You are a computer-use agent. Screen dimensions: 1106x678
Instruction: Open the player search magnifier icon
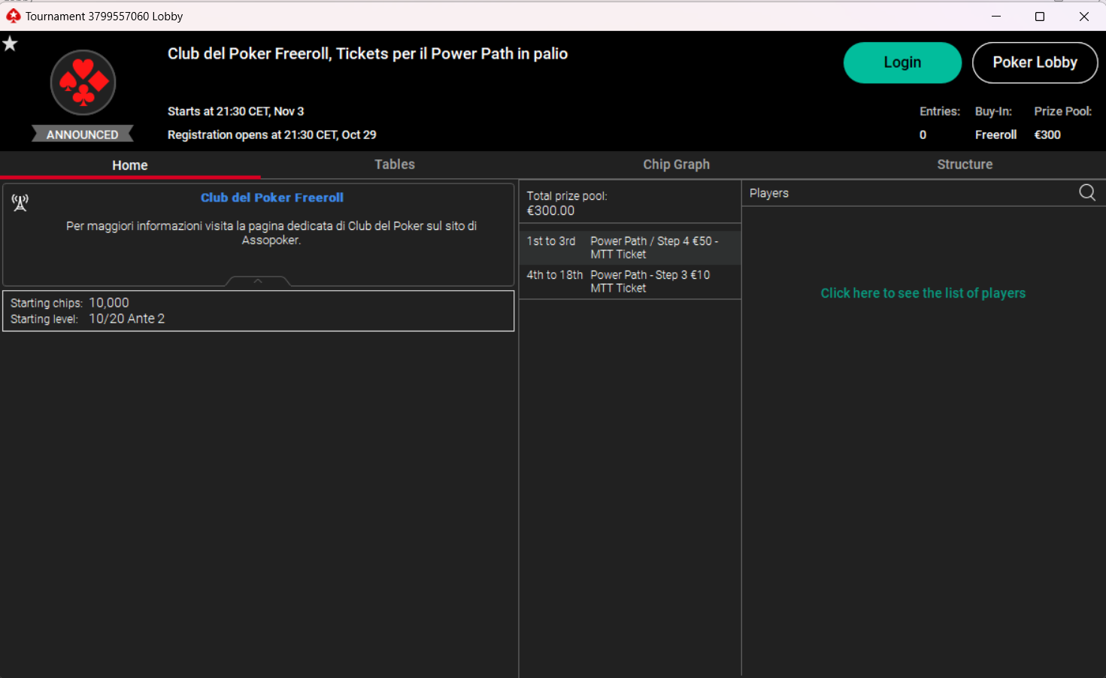(1087, 192)
